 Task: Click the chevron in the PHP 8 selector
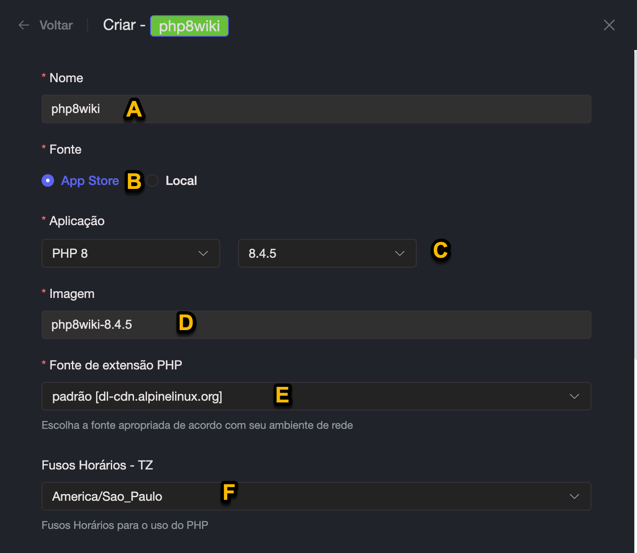pos(203,253)
